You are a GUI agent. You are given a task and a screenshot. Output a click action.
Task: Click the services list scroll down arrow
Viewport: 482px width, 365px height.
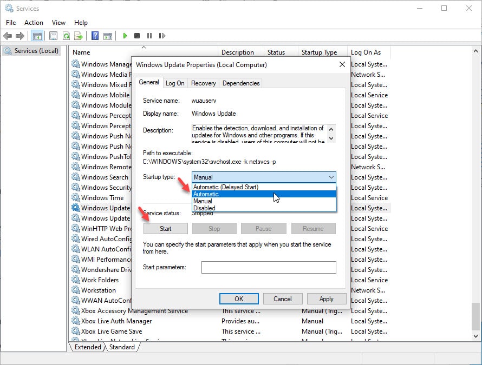click(476, 336)
